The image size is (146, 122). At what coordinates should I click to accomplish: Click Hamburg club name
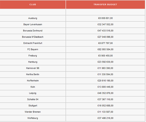(x=33, y=62)
